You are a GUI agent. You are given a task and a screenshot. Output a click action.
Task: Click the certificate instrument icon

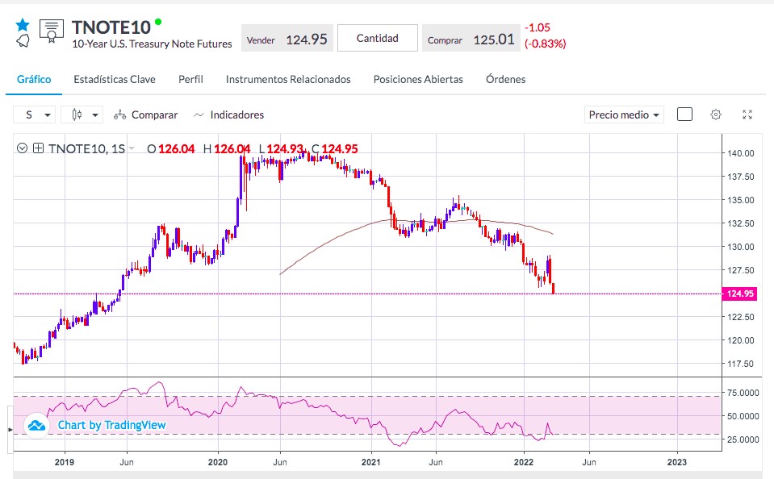52,31
